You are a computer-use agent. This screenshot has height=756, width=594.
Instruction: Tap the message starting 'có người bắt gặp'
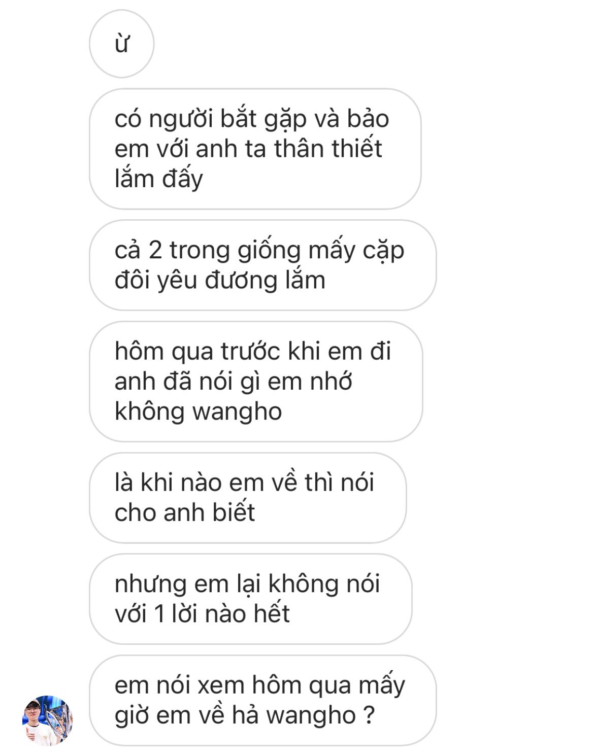click(255, 149)
